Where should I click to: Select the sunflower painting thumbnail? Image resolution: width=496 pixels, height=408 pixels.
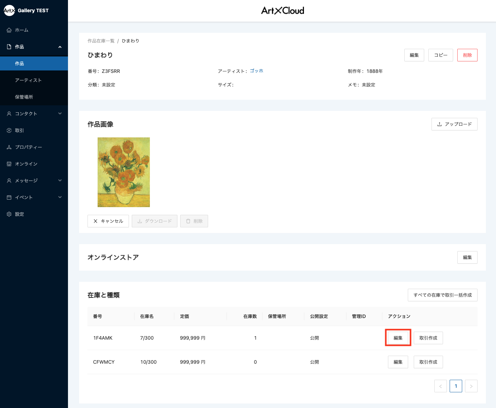[x=124, y=172]
